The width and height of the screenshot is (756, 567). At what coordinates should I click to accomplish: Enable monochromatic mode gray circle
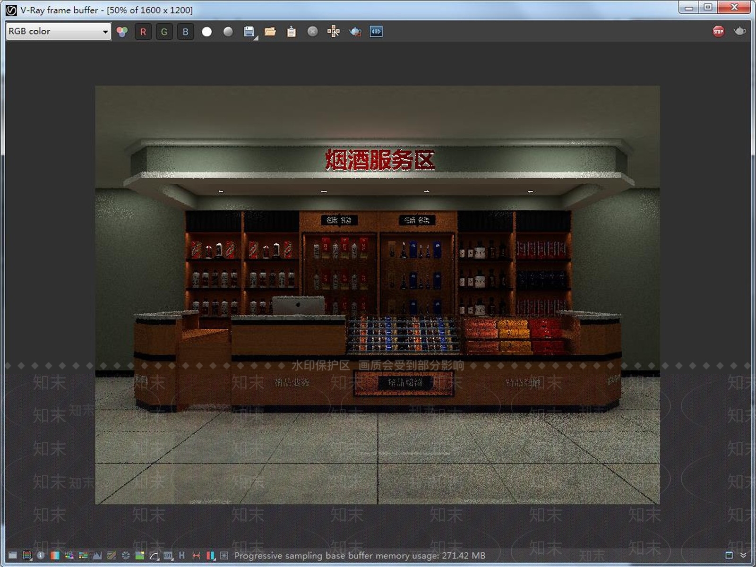point(228,32)
